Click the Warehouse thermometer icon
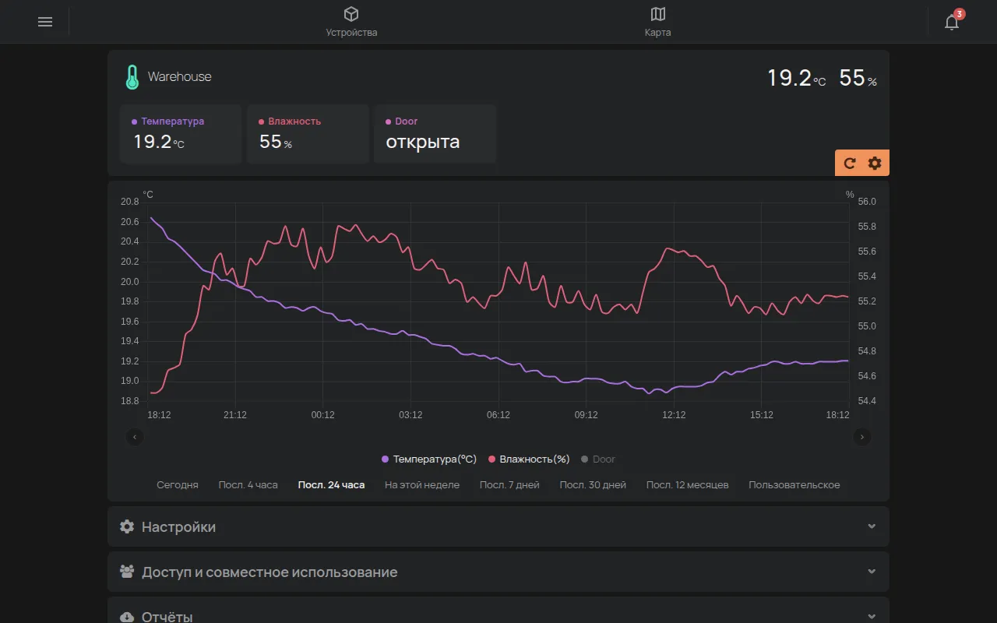Viewport: 997px width, 623px height. click(132, 77)
